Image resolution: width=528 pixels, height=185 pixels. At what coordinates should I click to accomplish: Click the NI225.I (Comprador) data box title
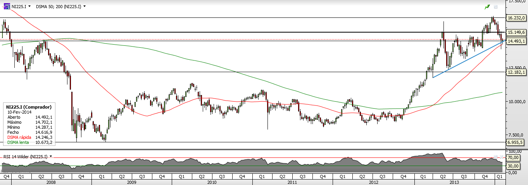[29, 107]
